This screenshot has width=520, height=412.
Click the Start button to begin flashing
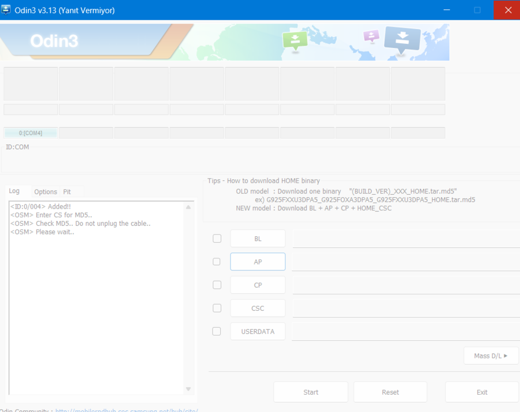[x=311, y=392]
